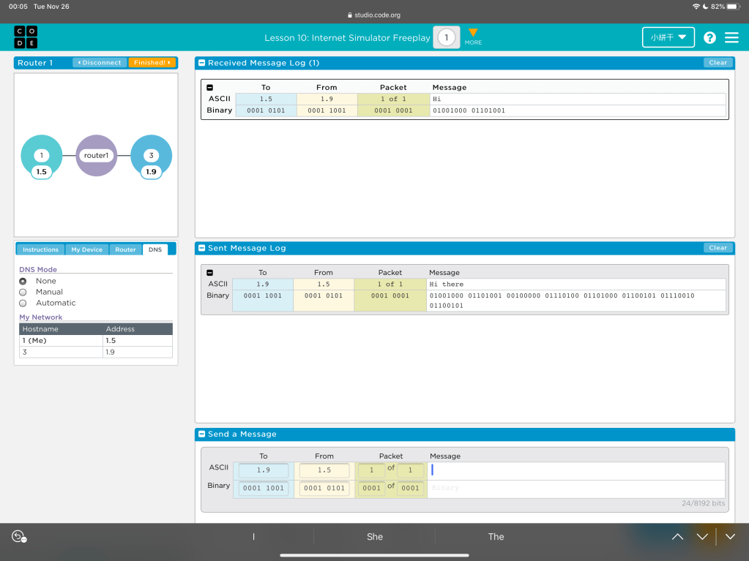Dismiss keyboard with the rightmost down chevron
This screenshot has height=561, width=749.
coord(730,537)
